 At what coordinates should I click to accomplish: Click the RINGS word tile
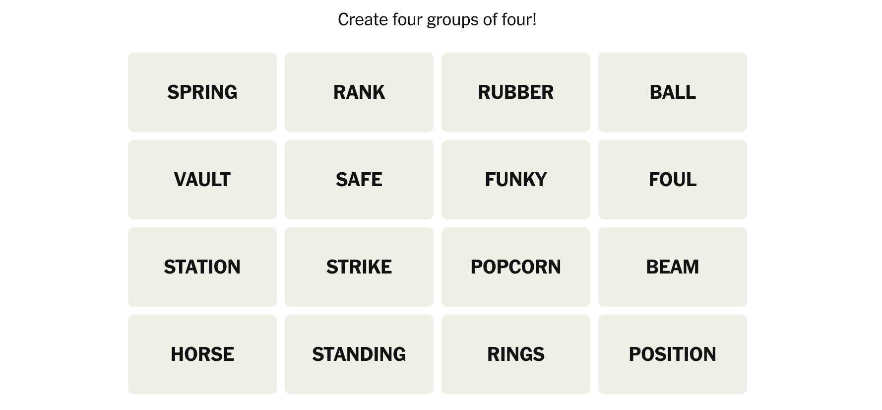(x=515, y=354)
